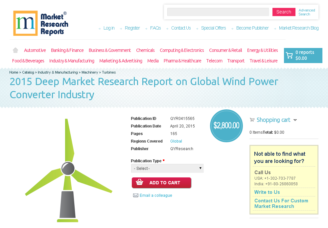Open the Global regions covered link

[176, 141]
